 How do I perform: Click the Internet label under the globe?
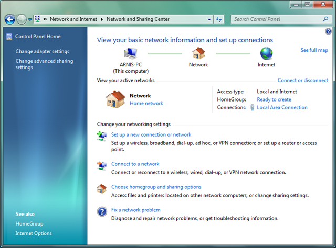click(x=266, y=65)
